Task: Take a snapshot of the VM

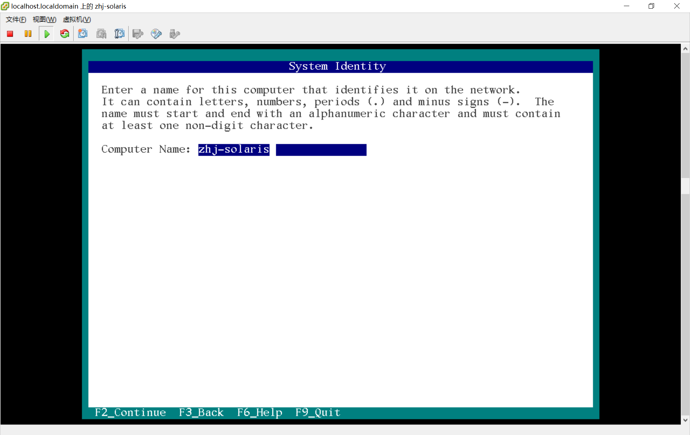Action: [x=83, y=34]
